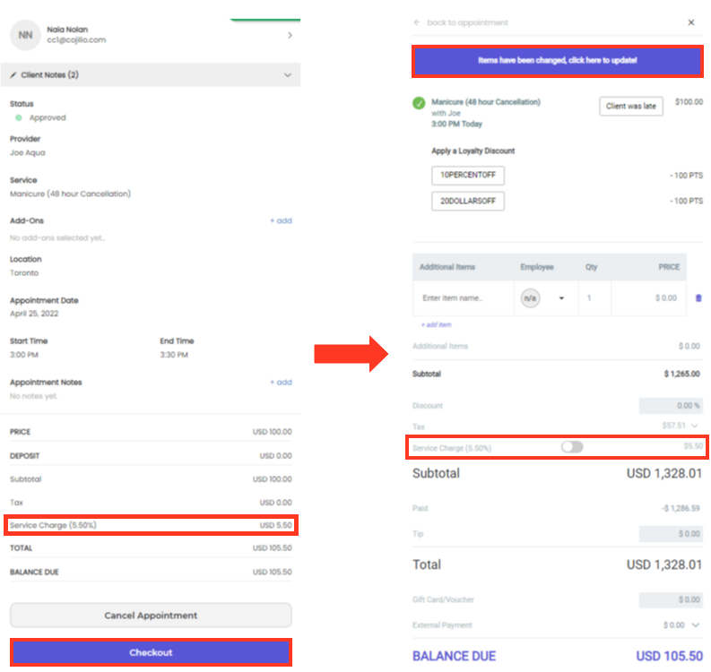This screenshot has height=672, width=711.
Task: Apply the 20DOLLARSOFF loyalty discount
Action: click(467, 201)
